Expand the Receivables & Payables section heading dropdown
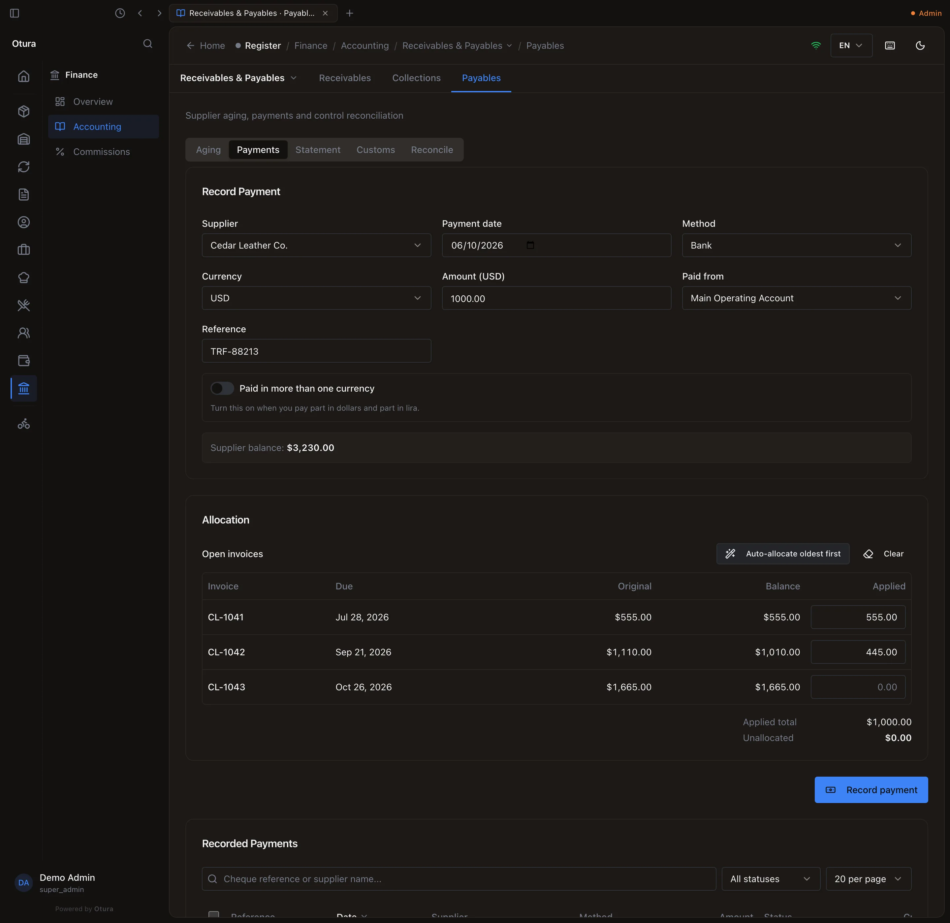This screenshot has height=923, width=950. 293,78
